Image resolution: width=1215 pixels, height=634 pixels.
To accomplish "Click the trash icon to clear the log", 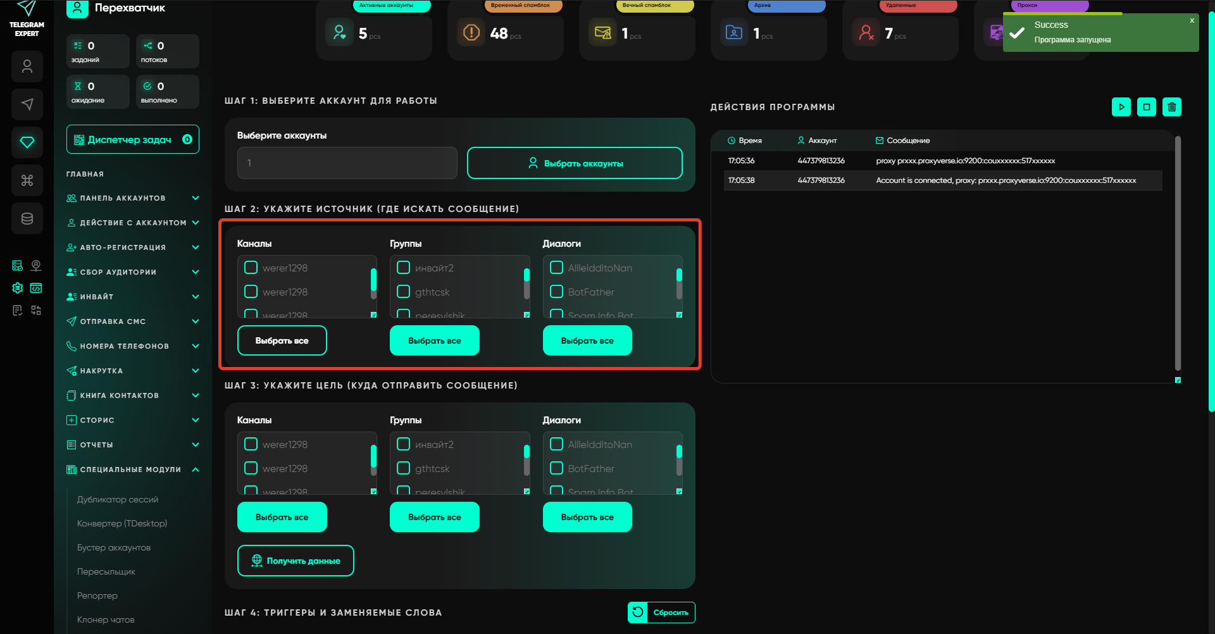I will 1171,107.
